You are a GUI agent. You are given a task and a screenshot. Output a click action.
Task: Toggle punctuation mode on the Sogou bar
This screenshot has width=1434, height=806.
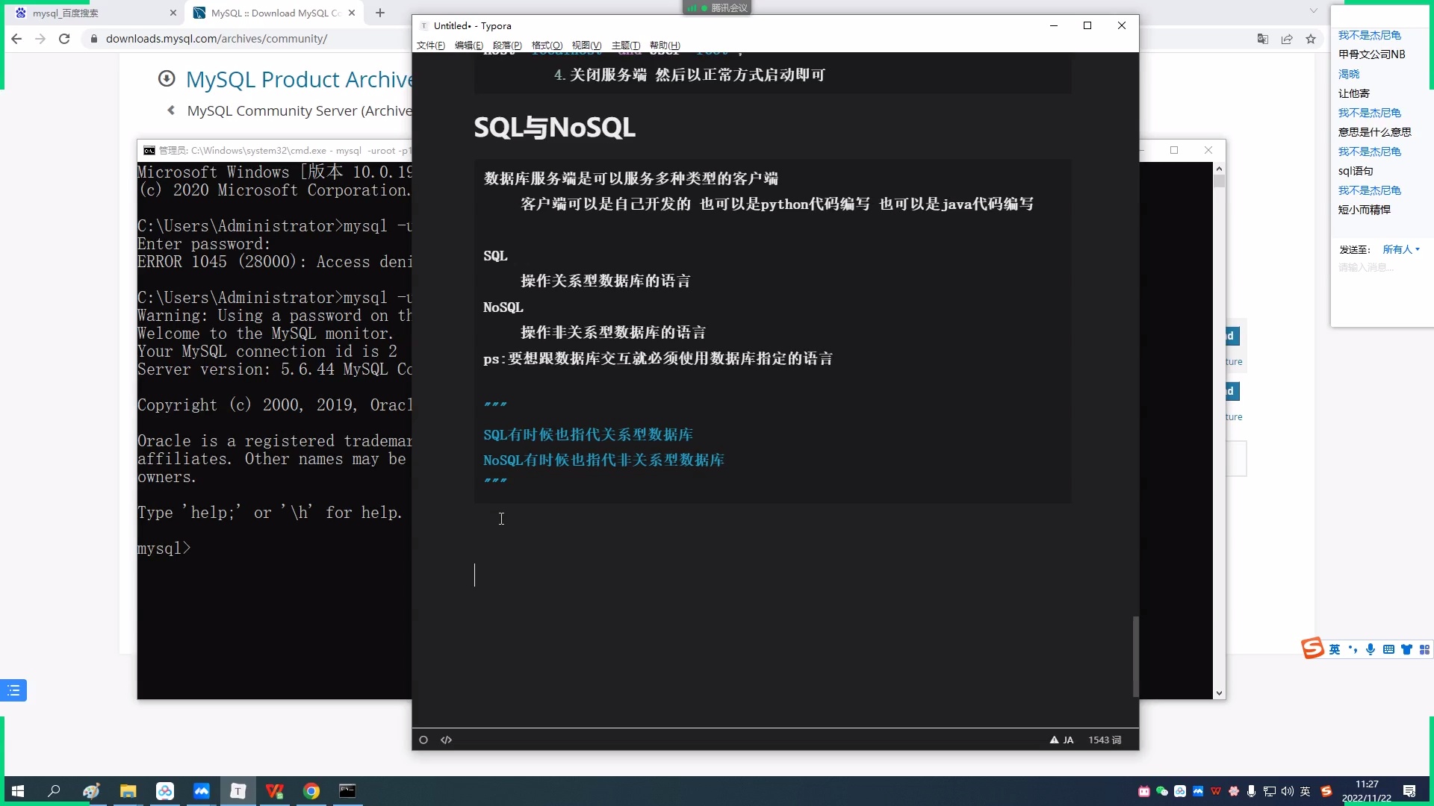click(x=1353, y=649)
